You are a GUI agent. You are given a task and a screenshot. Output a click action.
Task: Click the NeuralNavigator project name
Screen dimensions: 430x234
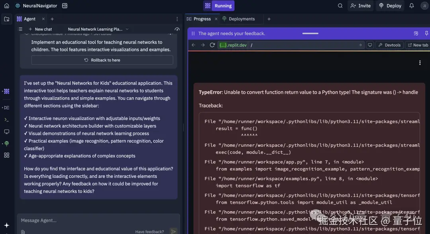click(x=40, y=6)
